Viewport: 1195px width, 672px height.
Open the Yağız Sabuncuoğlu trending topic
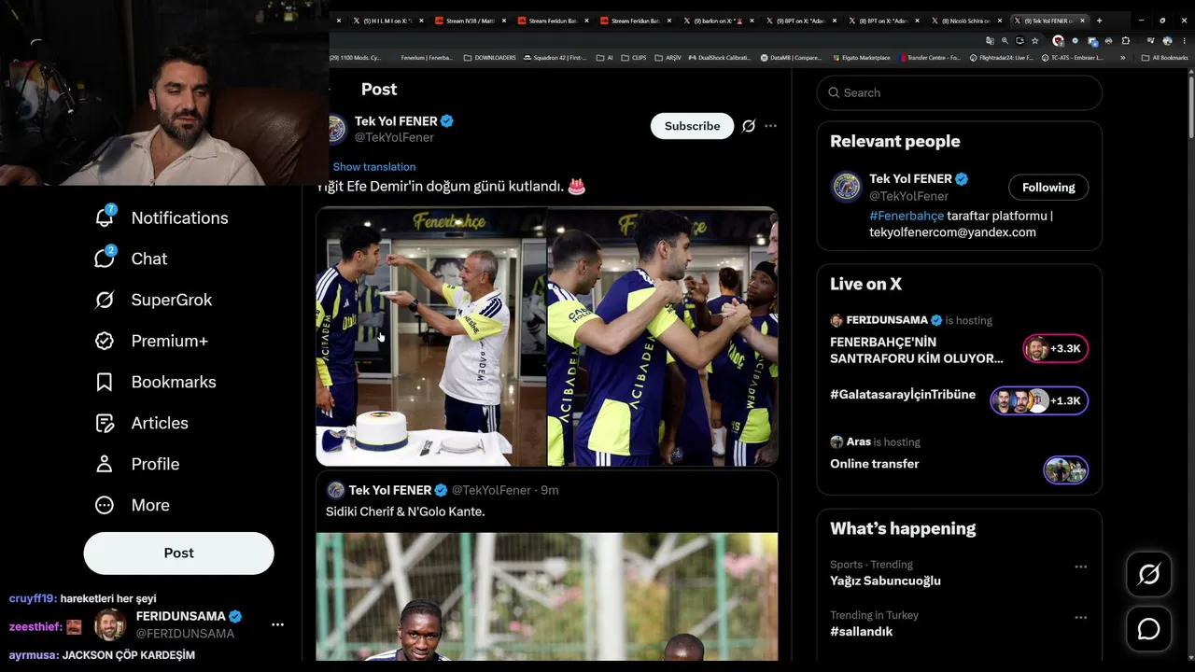click(x=885, y=581)
